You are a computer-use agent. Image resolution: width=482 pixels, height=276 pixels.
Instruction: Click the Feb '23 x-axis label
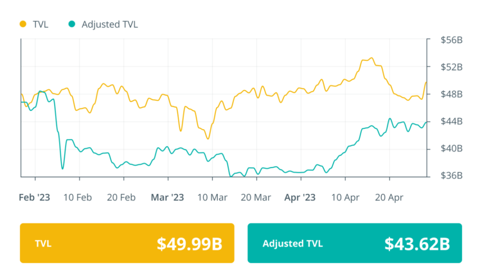(35, 198)
